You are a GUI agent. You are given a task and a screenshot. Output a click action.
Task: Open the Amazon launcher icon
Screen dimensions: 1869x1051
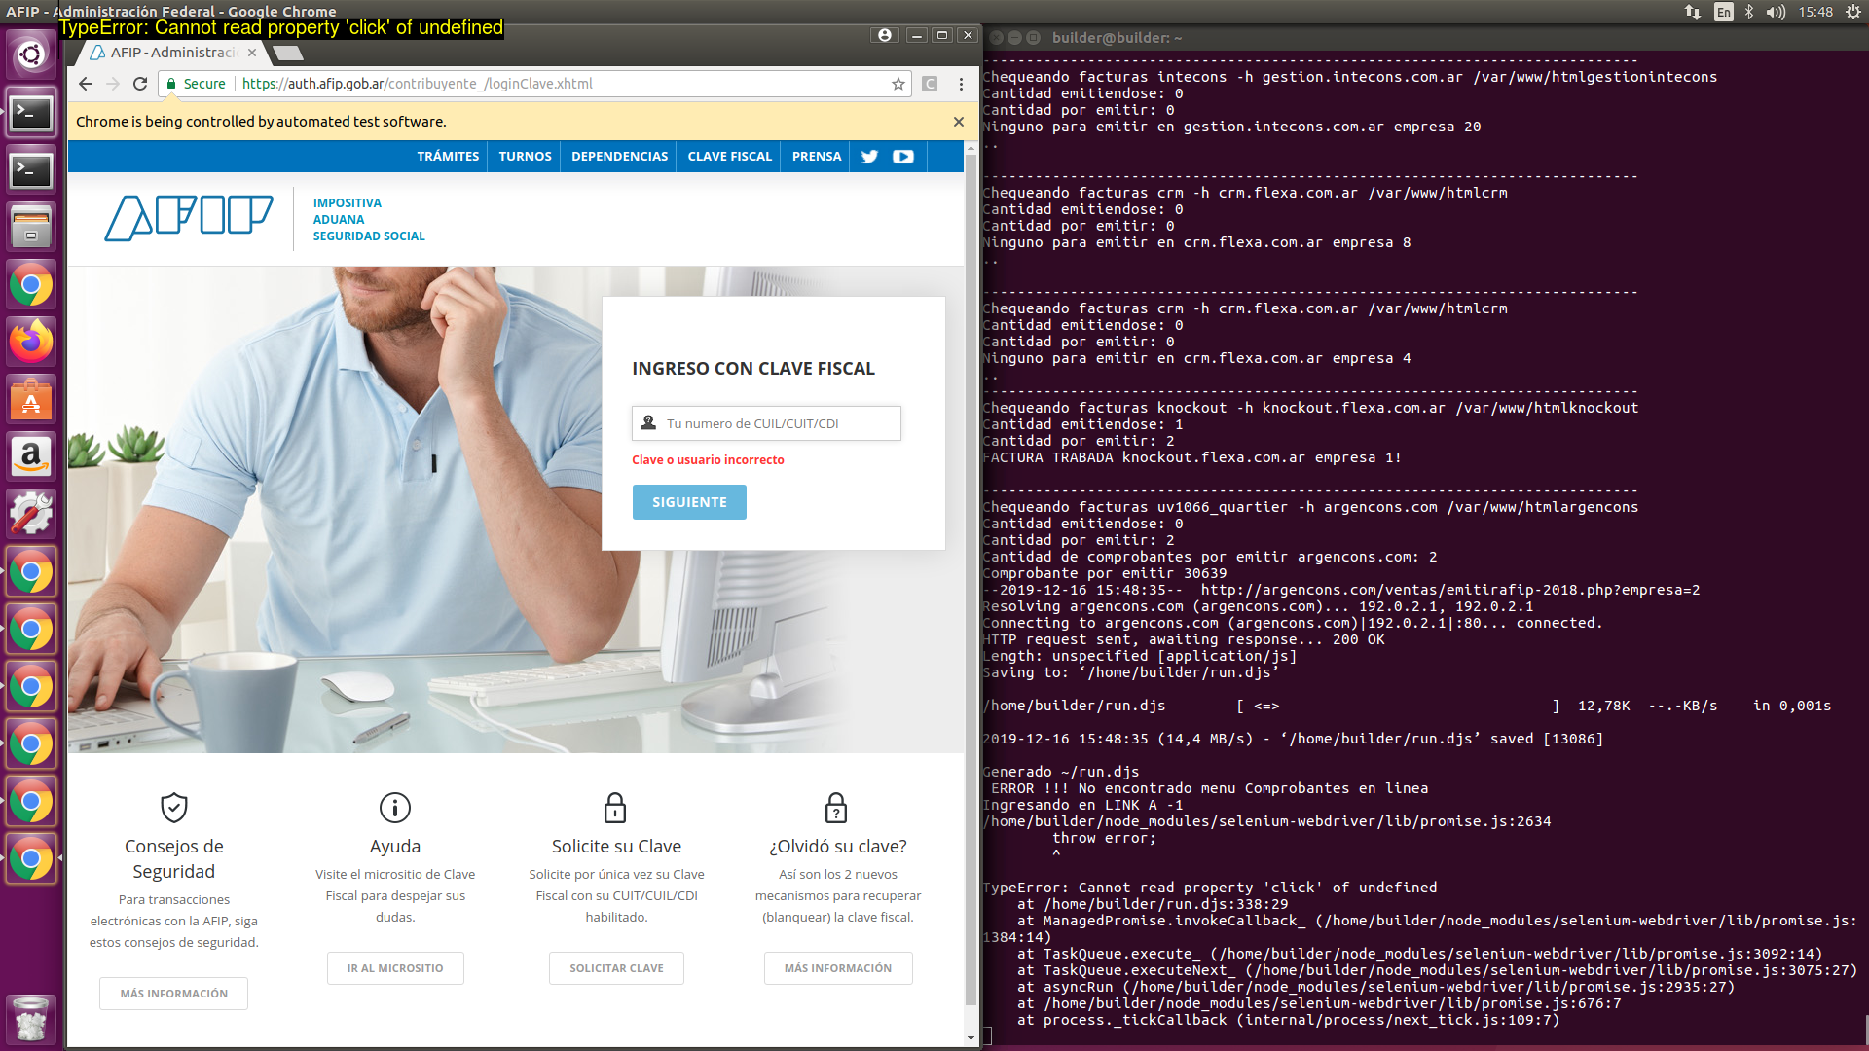tap(31, 456)
